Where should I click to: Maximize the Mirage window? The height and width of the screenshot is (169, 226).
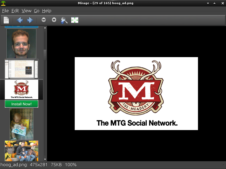click(215, 3)
